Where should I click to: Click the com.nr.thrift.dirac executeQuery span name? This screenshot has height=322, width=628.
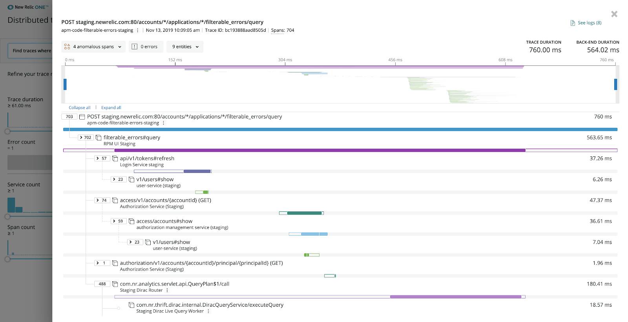(x=210, y=305)
